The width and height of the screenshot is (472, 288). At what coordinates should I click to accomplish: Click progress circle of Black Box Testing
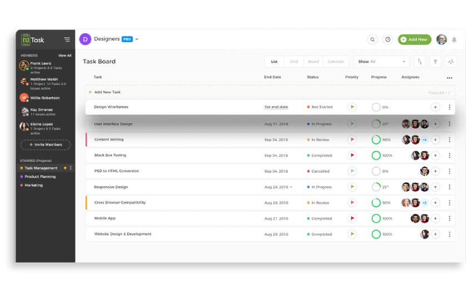376,156
